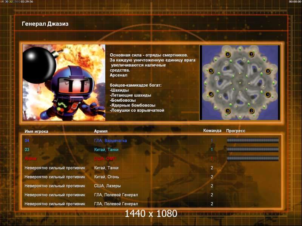Click the list entry '-Бомбовозы'

[x=123, y=100]
